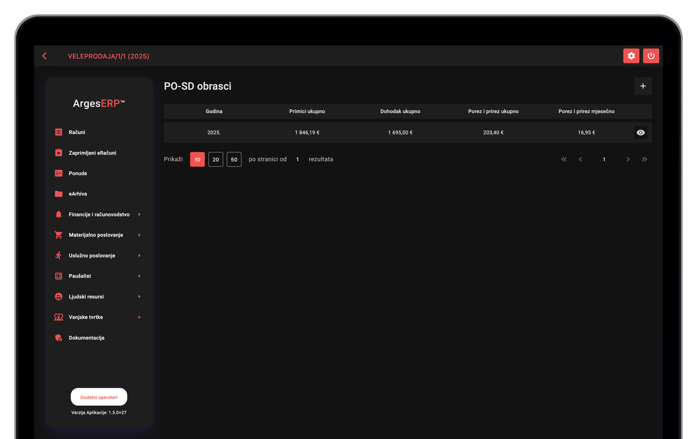Jump to first page with double-left arrow
697x439 pixels.
coord(564,159)
